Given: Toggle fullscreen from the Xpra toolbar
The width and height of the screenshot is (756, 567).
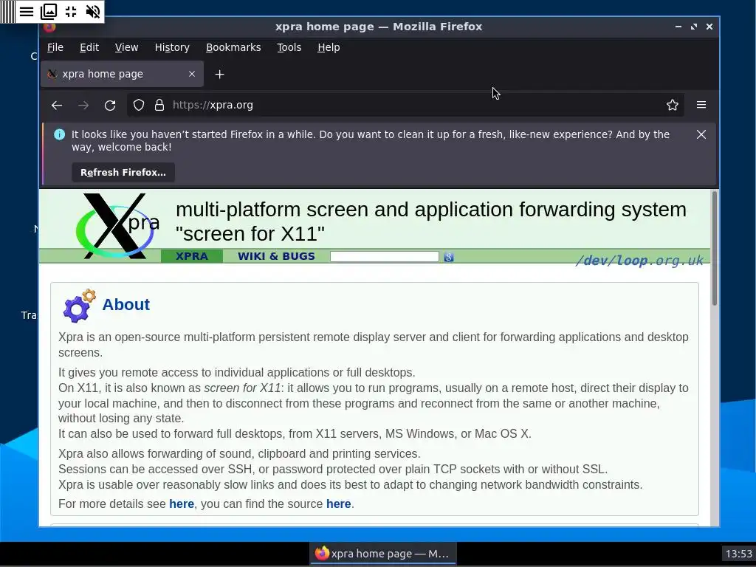Looking at the screenshot, I should (x=71, y=11).
